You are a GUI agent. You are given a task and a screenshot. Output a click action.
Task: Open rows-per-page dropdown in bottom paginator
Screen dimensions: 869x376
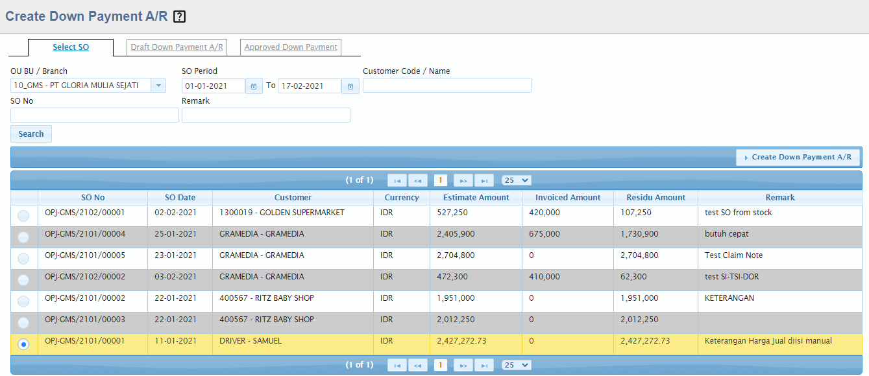coord(517,365)
